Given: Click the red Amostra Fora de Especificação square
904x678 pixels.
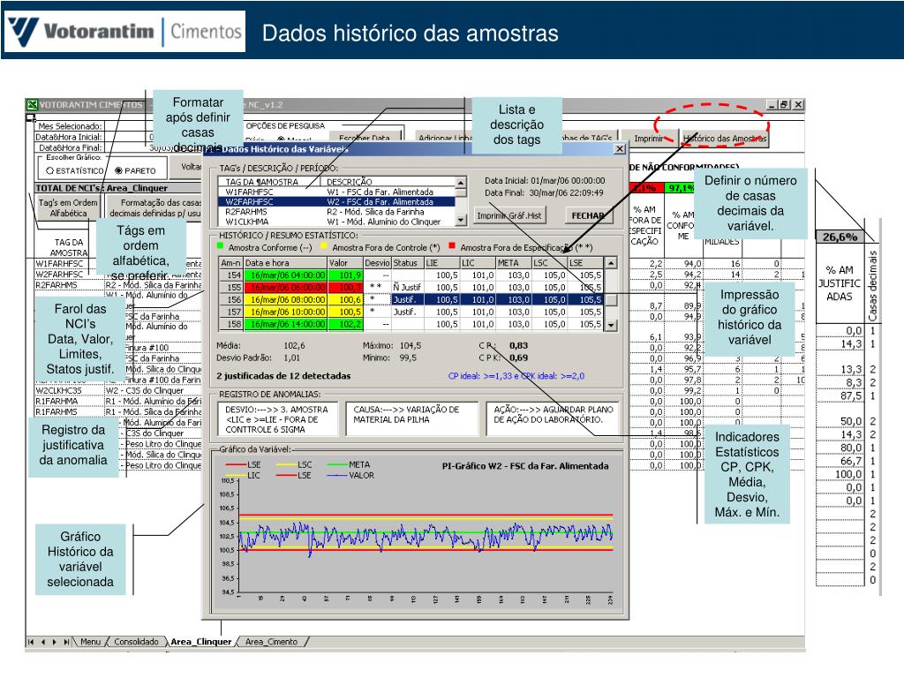Looking at the screenshot, I should [452, 246].
